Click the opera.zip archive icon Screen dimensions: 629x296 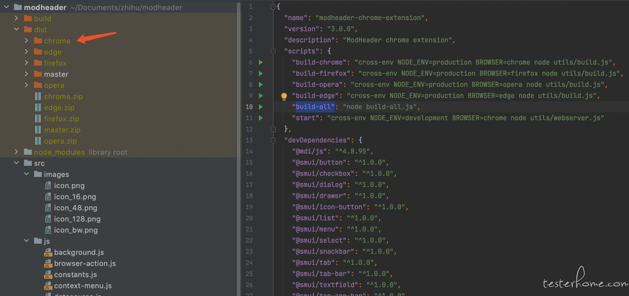[38, 141]
